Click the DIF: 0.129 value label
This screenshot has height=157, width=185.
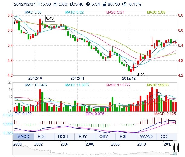click(x=23, y=114)
